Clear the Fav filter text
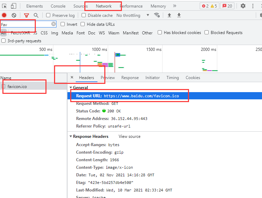 point(53,24)
